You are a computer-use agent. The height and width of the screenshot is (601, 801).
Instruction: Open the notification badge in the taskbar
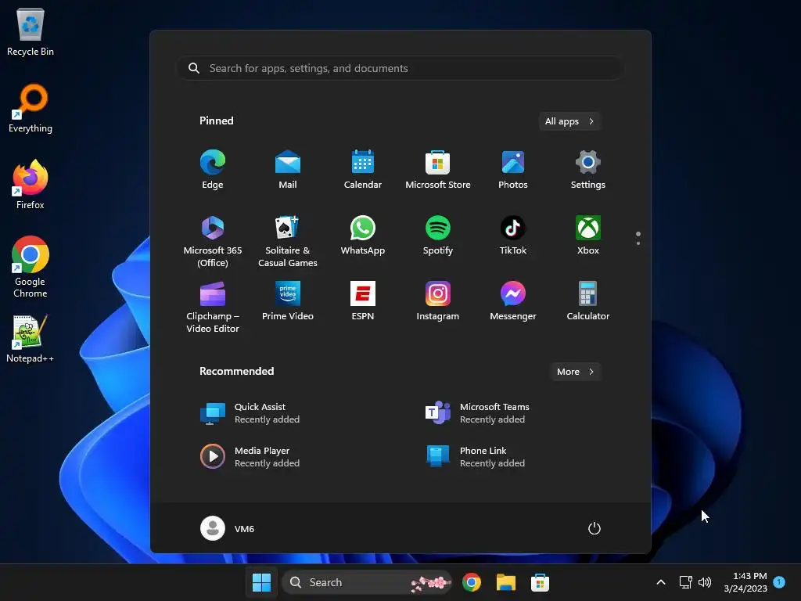780,581
